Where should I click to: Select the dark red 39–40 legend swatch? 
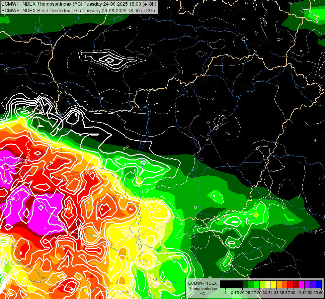click(296, 284)
